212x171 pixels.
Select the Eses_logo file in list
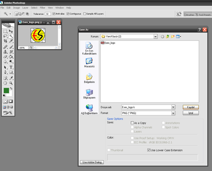108,43
